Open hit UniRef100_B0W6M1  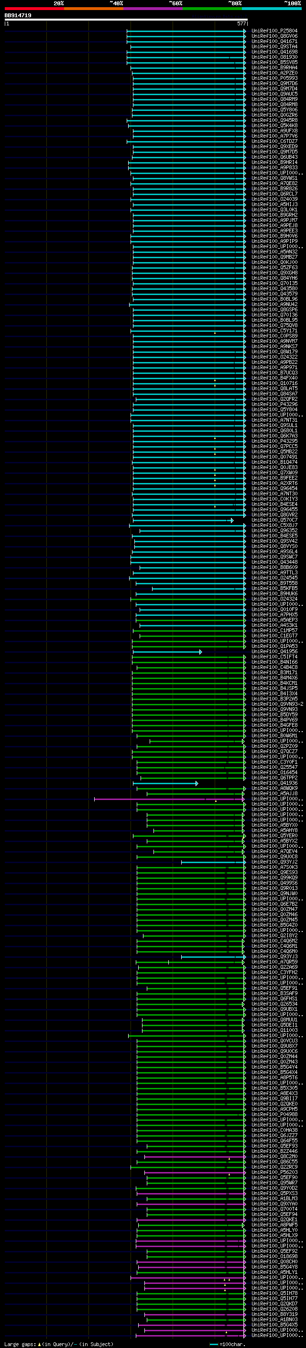(274, 736)
